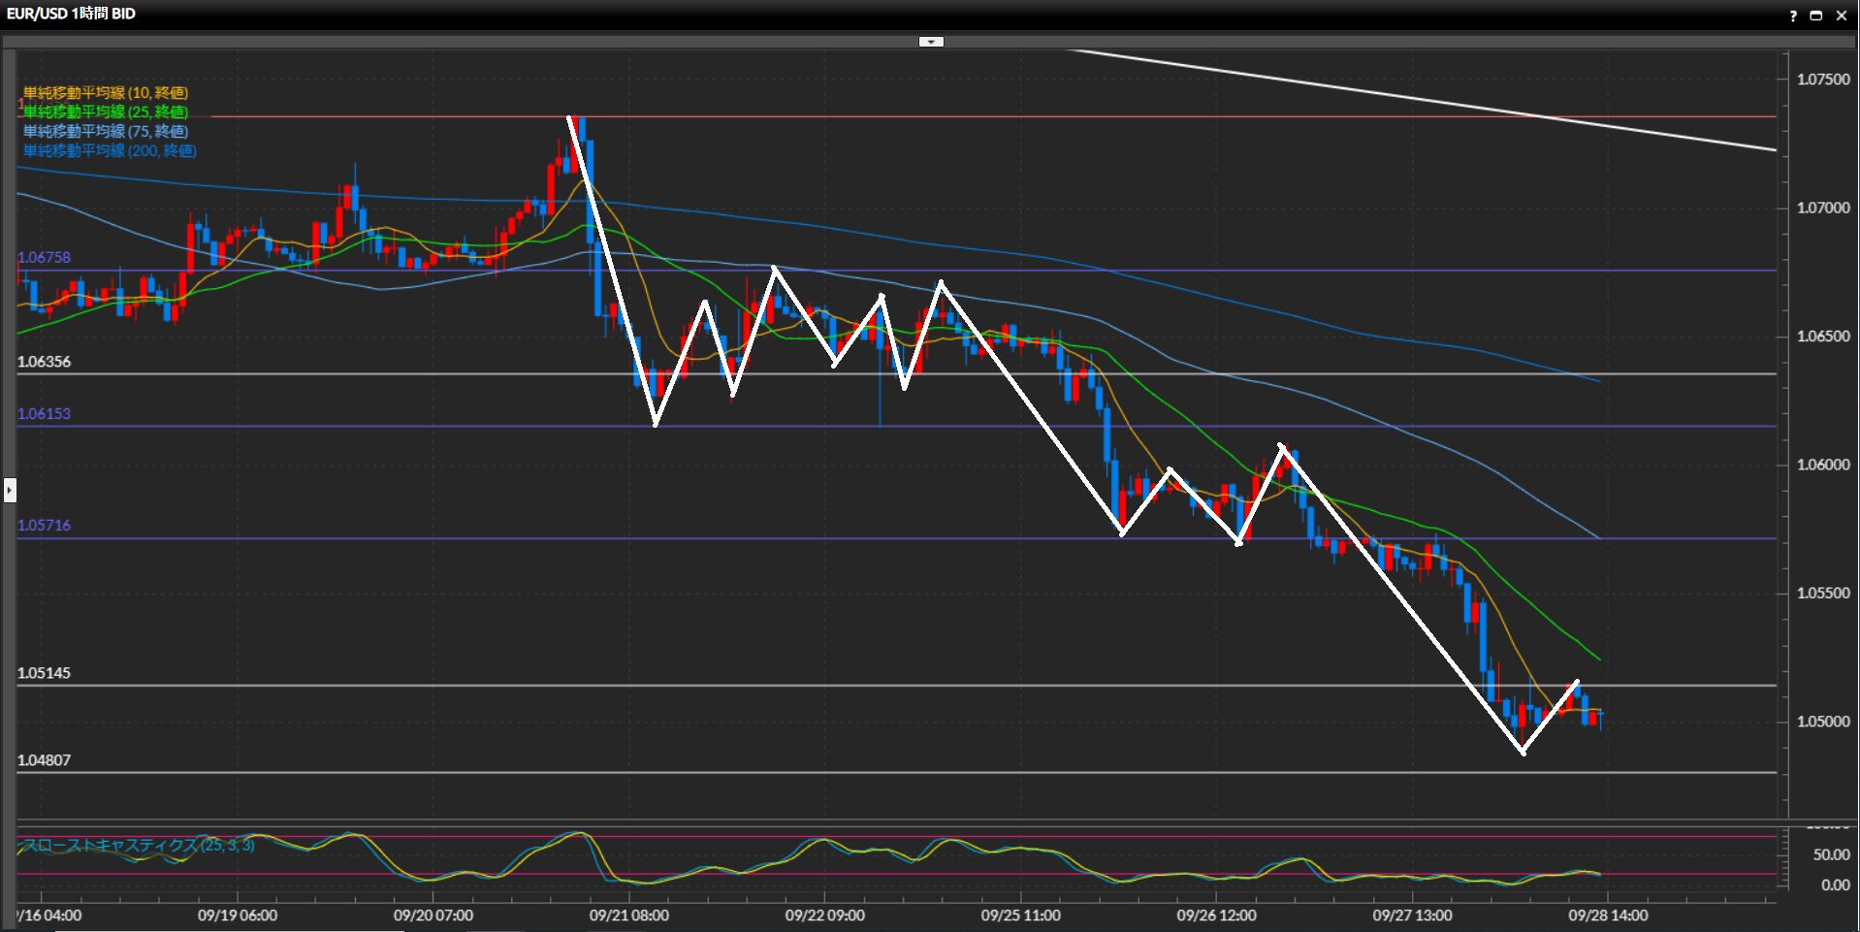Select the 10-period simple moving average label
The height and width of the screenshot is (932, 1860).
(x=106, y=93)
